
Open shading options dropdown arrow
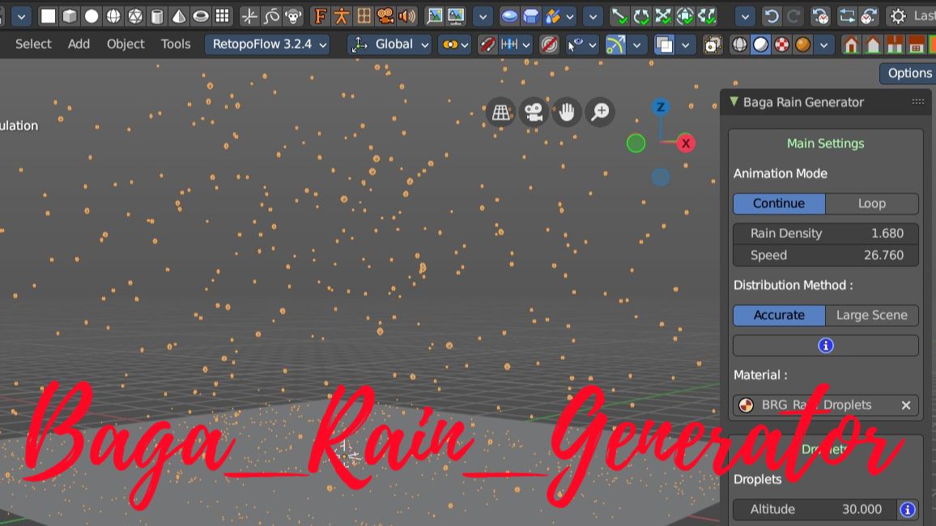pyautogui.click(x=823, y=45)
